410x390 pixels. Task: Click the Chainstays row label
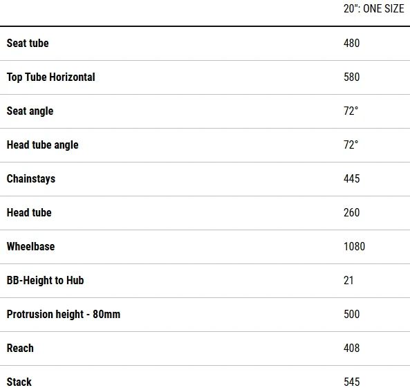point(31,179)
